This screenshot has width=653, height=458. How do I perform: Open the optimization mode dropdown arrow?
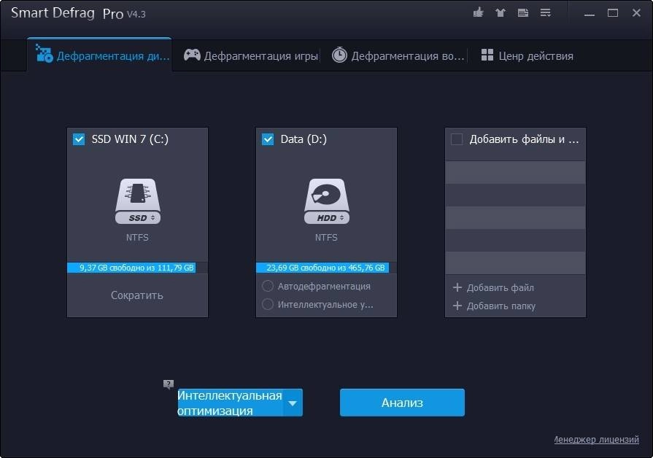[x=293, y=403]
